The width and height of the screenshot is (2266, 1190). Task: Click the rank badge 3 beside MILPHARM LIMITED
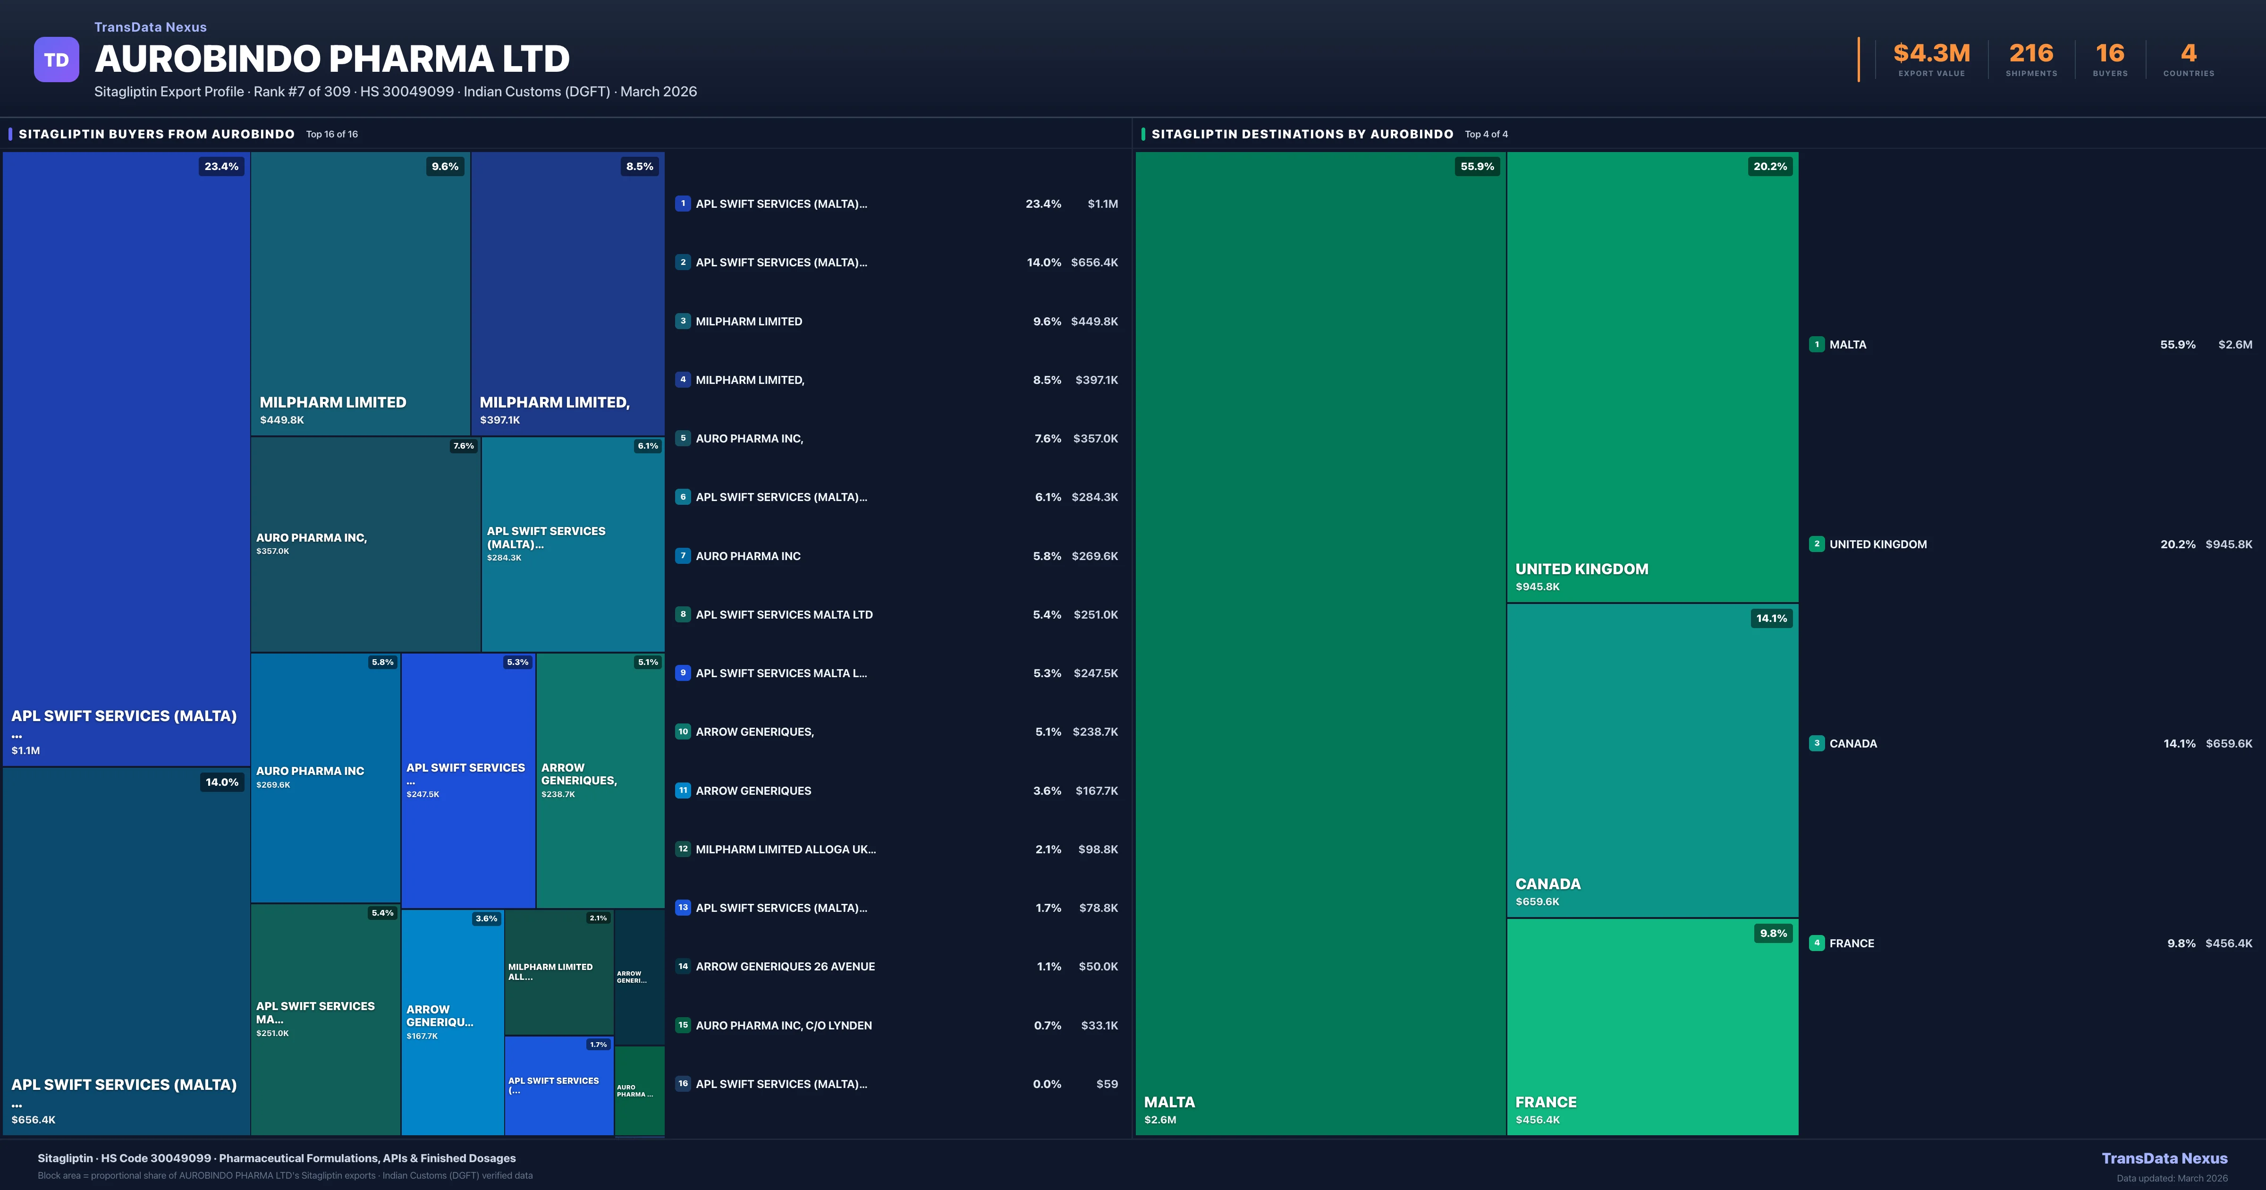683,321
